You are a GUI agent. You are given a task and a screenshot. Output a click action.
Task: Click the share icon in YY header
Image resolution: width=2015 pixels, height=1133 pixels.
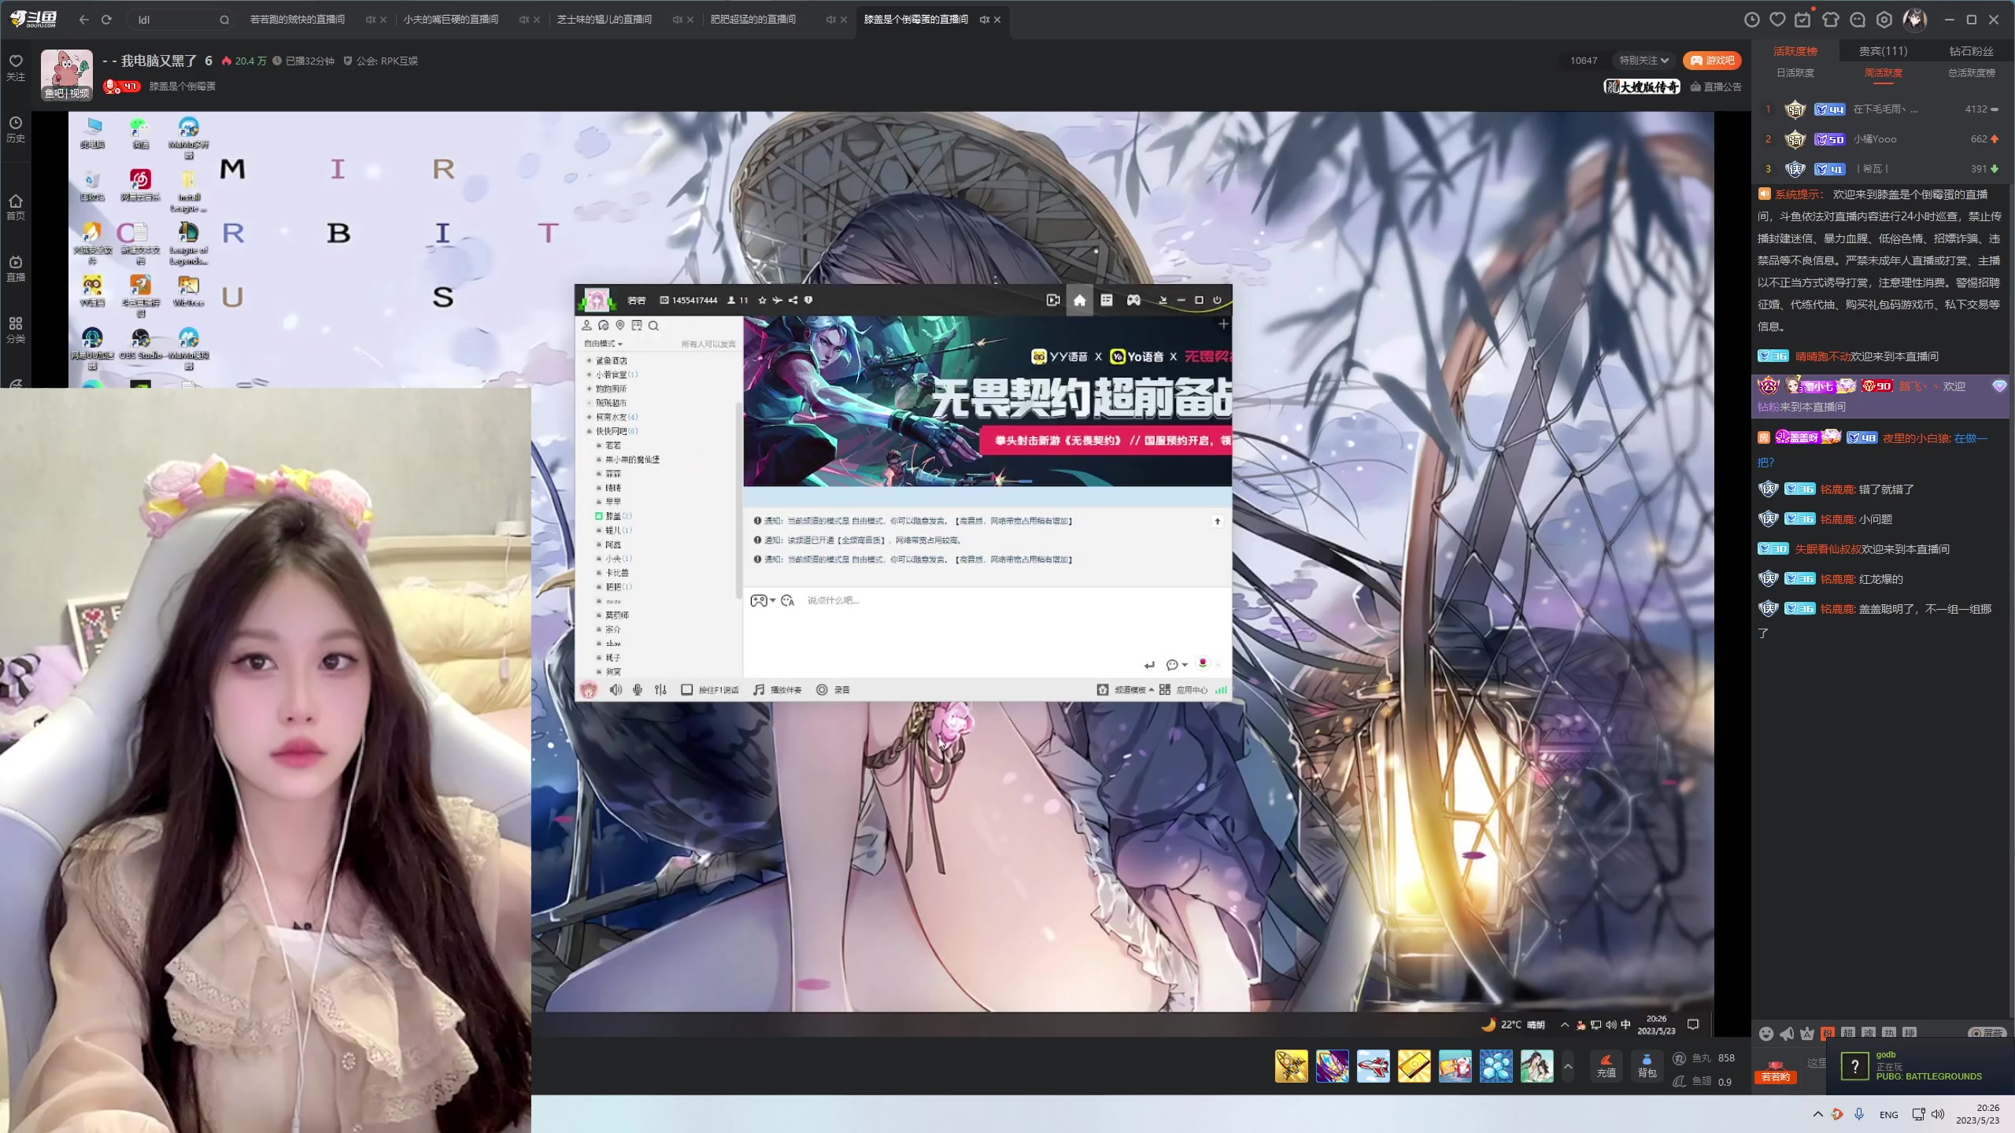[x=793, y=300]
